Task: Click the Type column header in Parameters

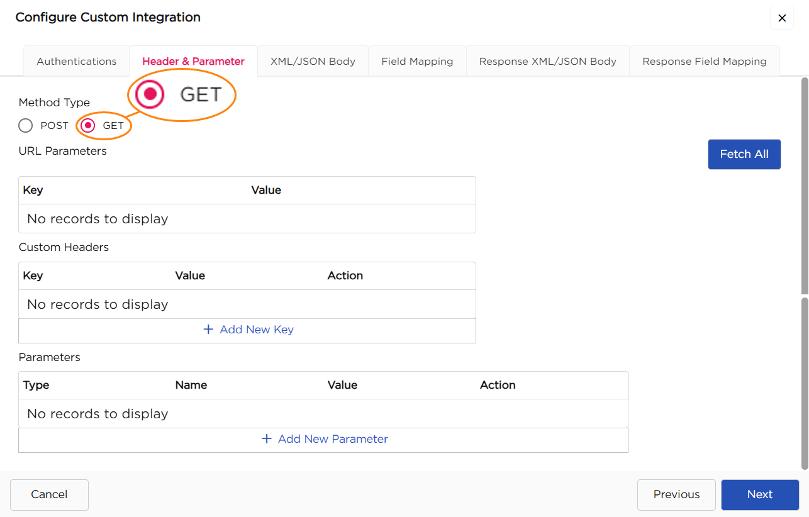Action: (36, 385)
